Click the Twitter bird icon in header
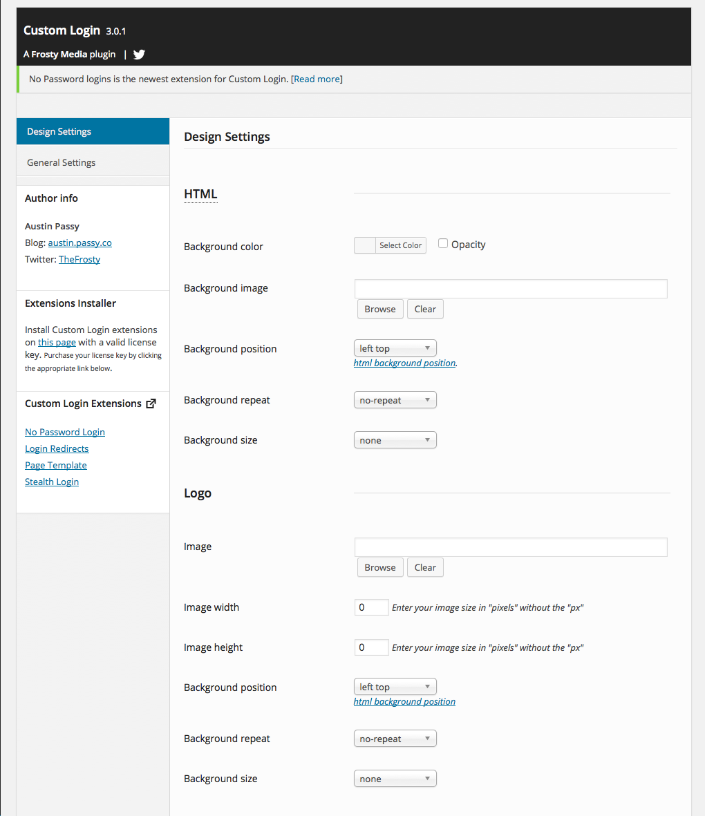 (x=139, y=55)
